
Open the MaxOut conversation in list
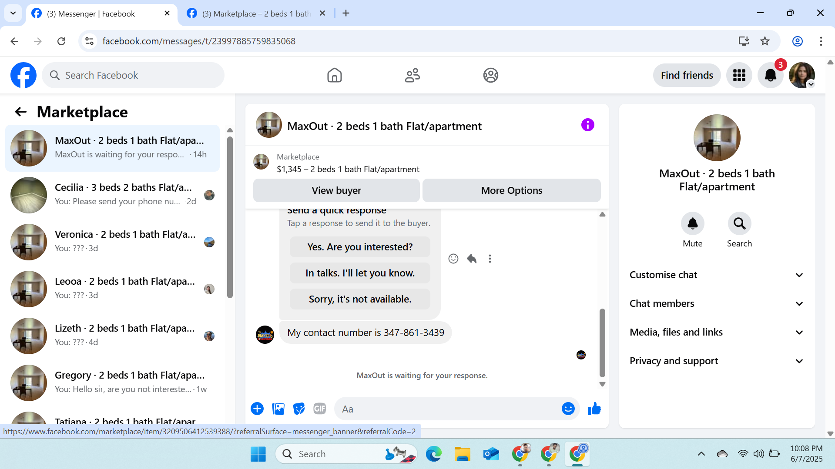pos(112,148)
